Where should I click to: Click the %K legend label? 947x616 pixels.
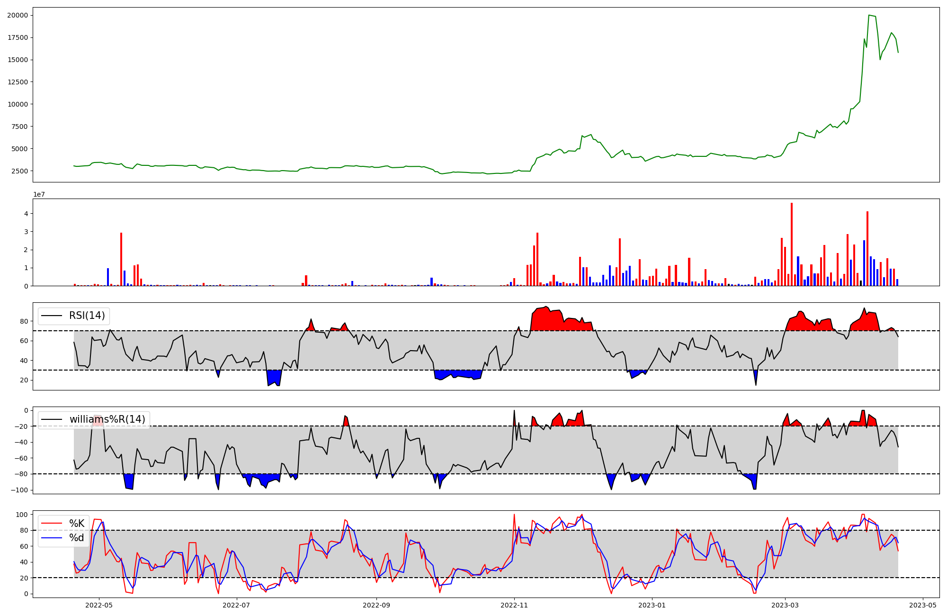[x=77, y=523]
